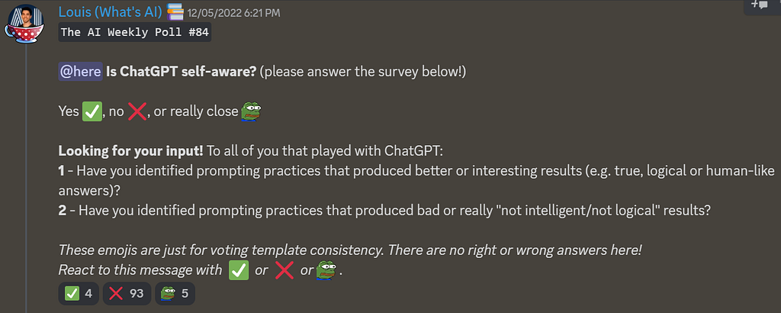Viewport: 781px width, 313px height.
Task: Click the green checkmark emoji after 'Yes'
Action: pyautogui.click(x=92, y=111)
